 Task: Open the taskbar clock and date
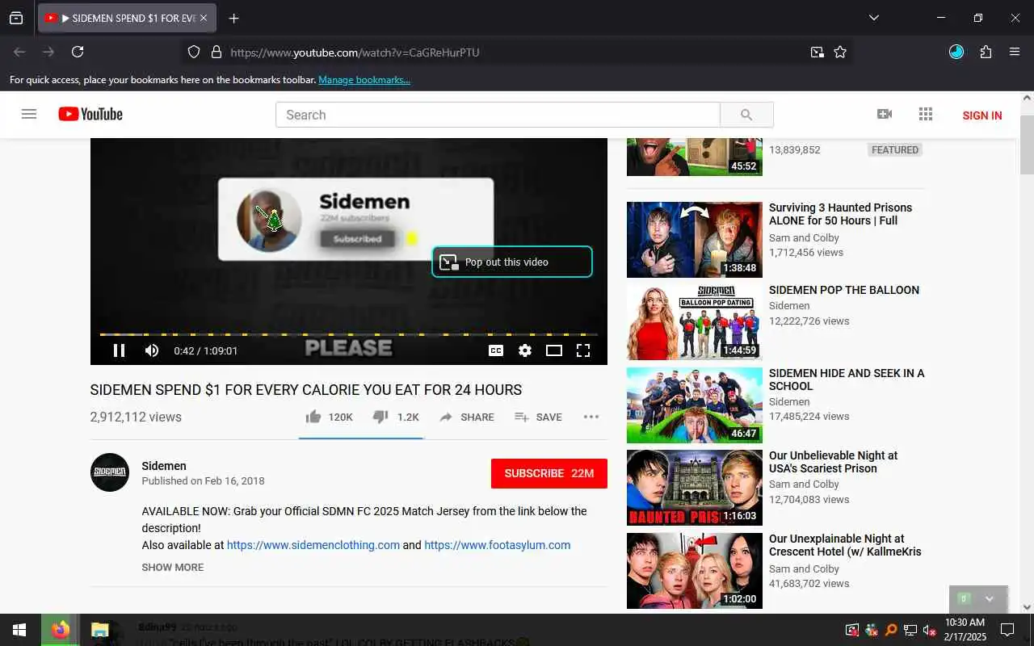[965, 630]
